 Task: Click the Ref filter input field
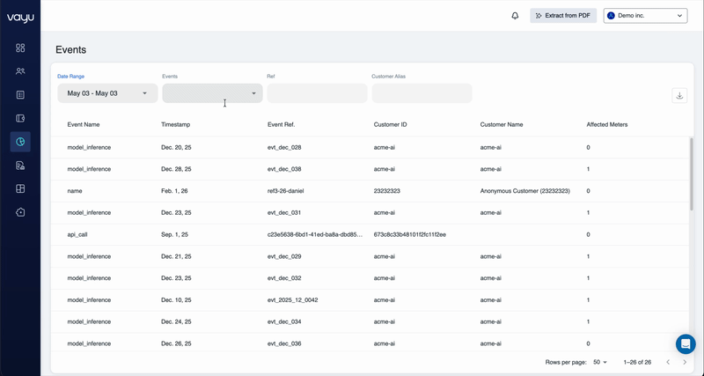[317, 93]
